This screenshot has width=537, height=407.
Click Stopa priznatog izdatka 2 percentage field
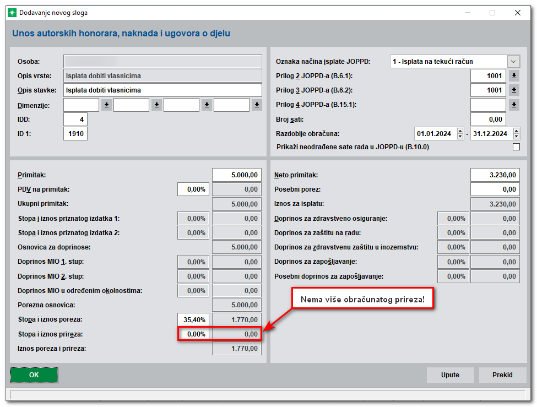coord(193,233)
